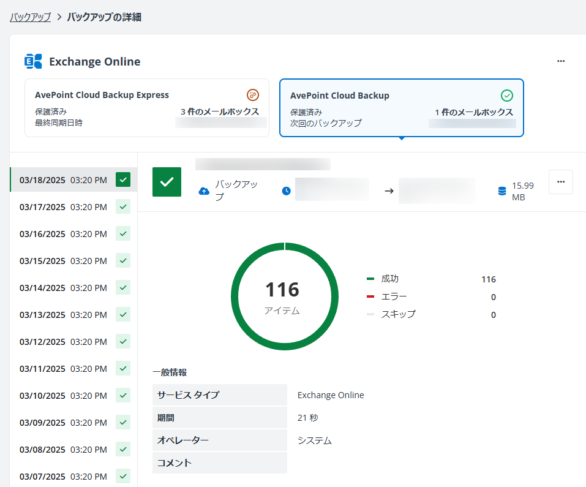The height and width of the screenshot is (487, 586).
Task: Select the 03/16/2025 03:20 PM backup entry
Action: tap(73, 233)
